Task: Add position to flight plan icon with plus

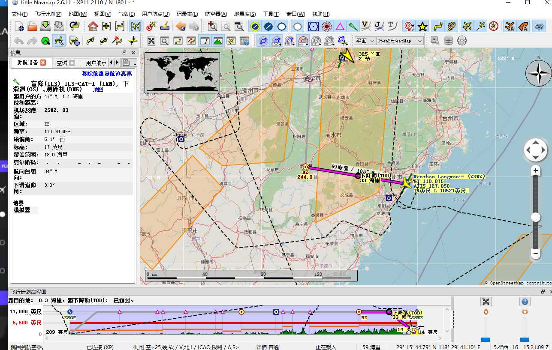Action: pyautogui.click(x=75, y=41)
